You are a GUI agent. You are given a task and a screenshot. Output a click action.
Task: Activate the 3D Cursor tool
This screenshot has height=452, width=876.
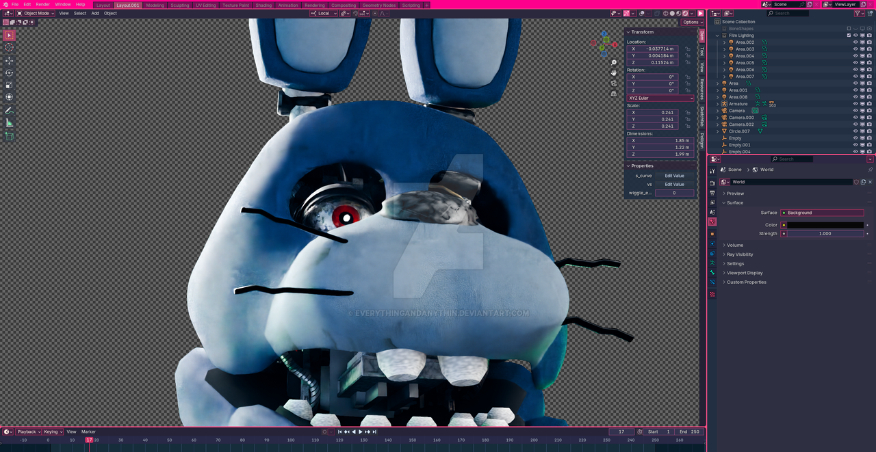(x=10, y=48)
